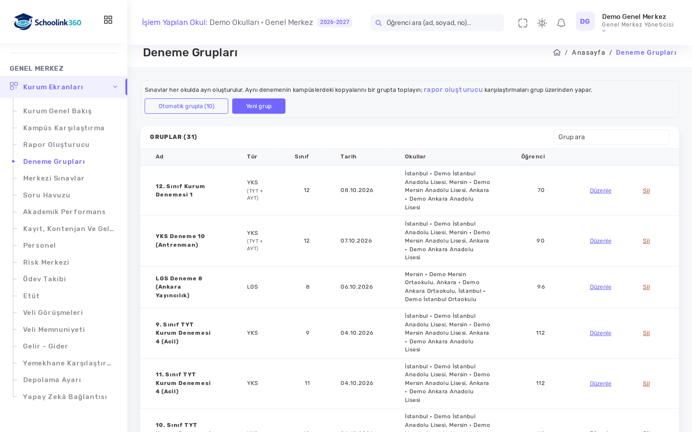Focus the student search field

(437, 23)
